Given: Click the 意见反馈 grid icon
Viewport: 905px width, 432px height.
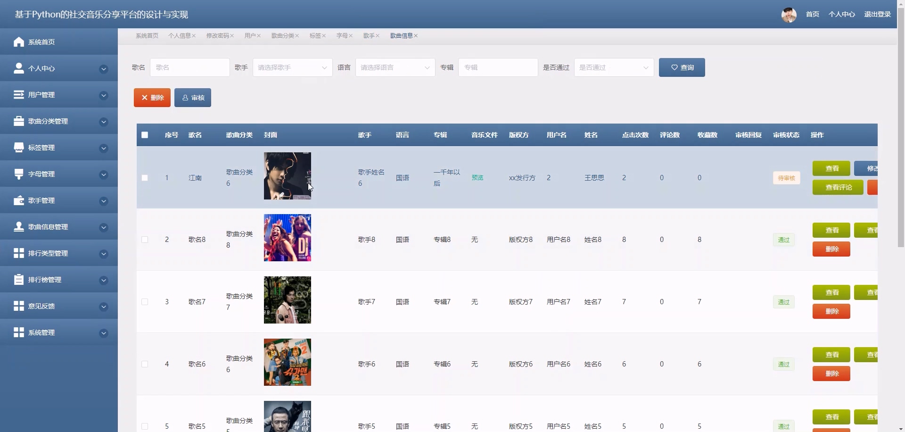Looking at the screenshot, I should point(19,306).
